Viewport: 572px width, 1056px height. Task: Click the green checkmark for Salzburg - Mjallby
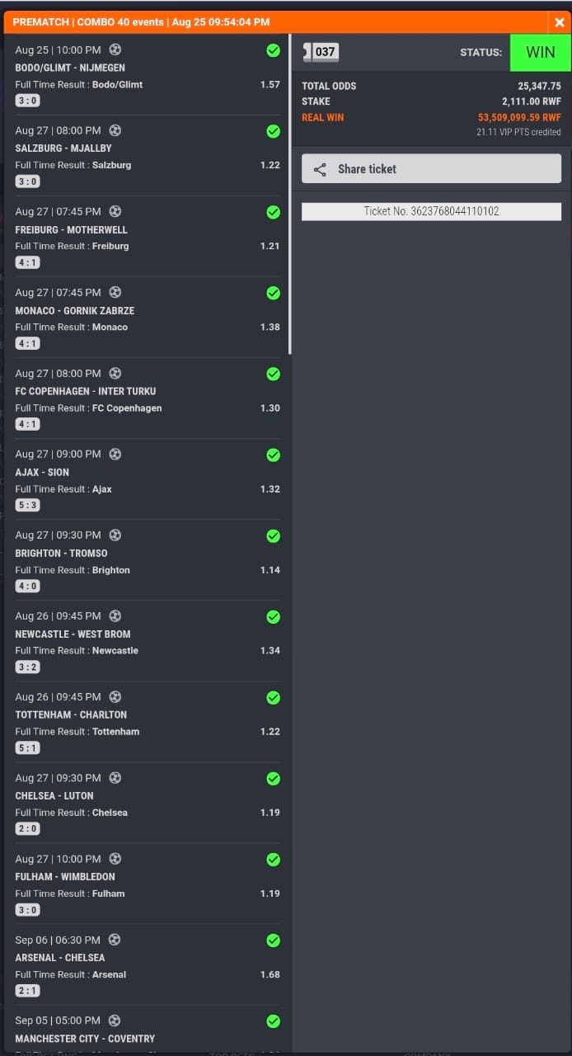274,131
